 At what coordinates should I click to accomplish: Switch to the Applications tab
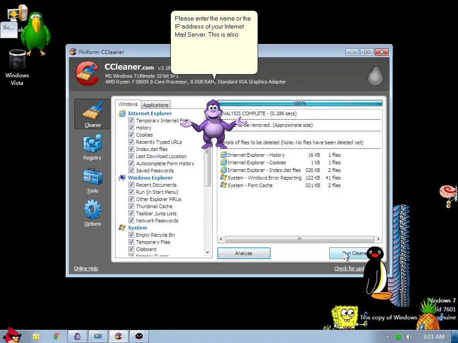[x=155, y=105]
